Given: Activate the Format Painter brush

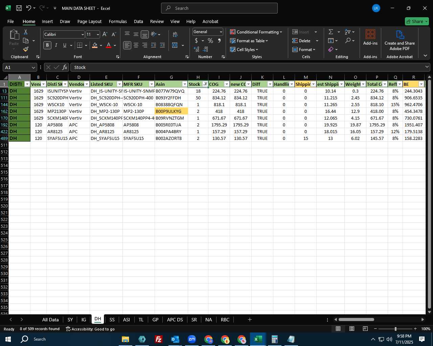Looking at the screenshot, I should 26,49.
